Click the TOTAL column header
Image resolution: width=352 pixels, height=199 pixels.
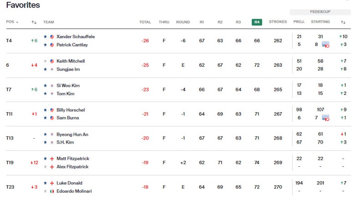click(145, 22)
